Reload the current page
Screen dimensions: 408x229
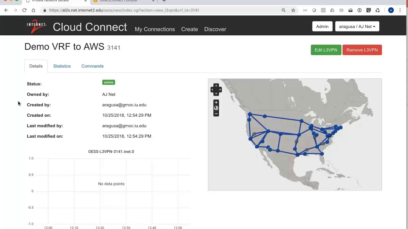tap(24, 10)
